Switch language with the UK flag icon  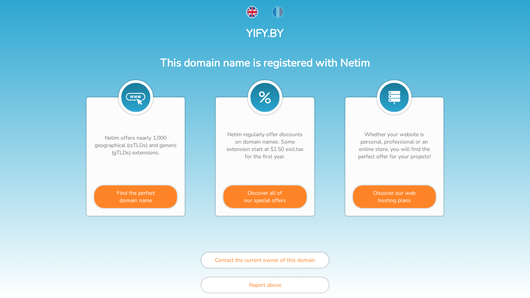tap(252, 12)
